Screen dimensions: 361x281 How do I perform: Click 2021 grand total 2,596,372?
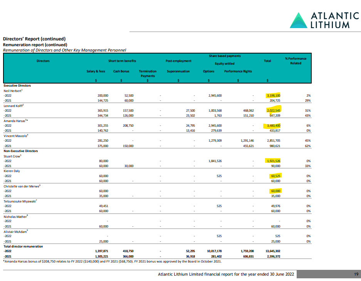click(x=274, y=256)
